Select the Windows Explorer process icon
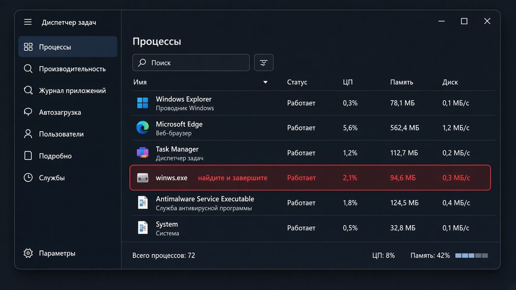This screenshot has height=290, width=516. tap(142, 103)
